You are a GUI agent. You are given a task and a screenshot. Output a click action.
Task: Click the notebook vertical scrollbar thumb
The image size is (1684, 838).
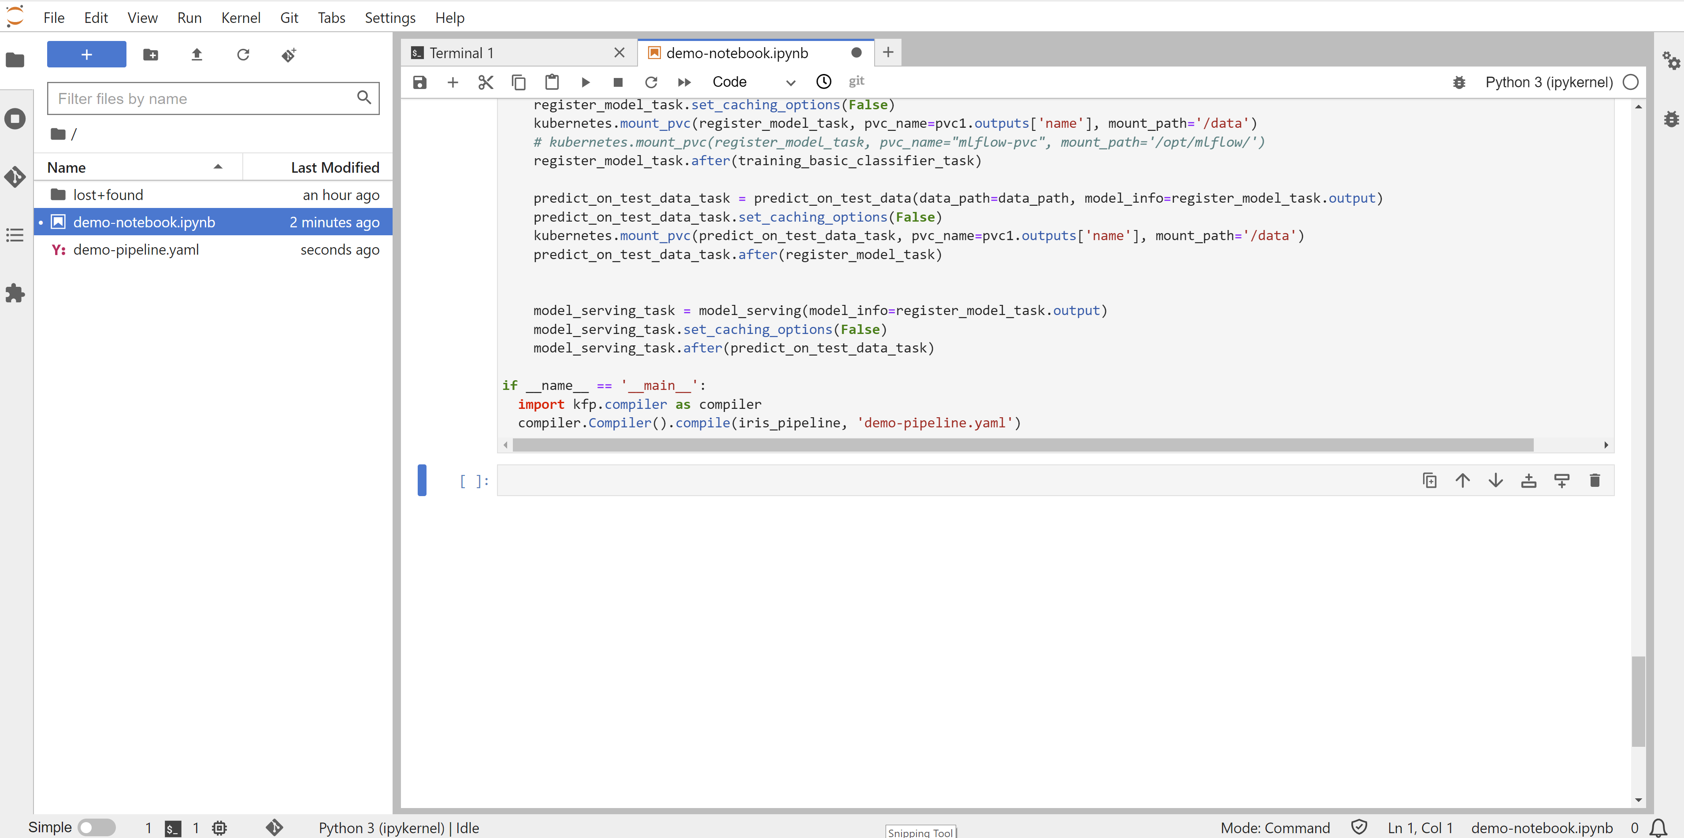[x=1638, y=701]
